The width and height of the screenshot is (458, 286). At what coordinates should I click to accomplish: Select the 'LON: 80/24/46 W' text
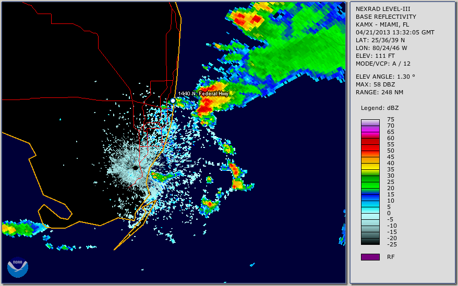(x=381, y=48)
